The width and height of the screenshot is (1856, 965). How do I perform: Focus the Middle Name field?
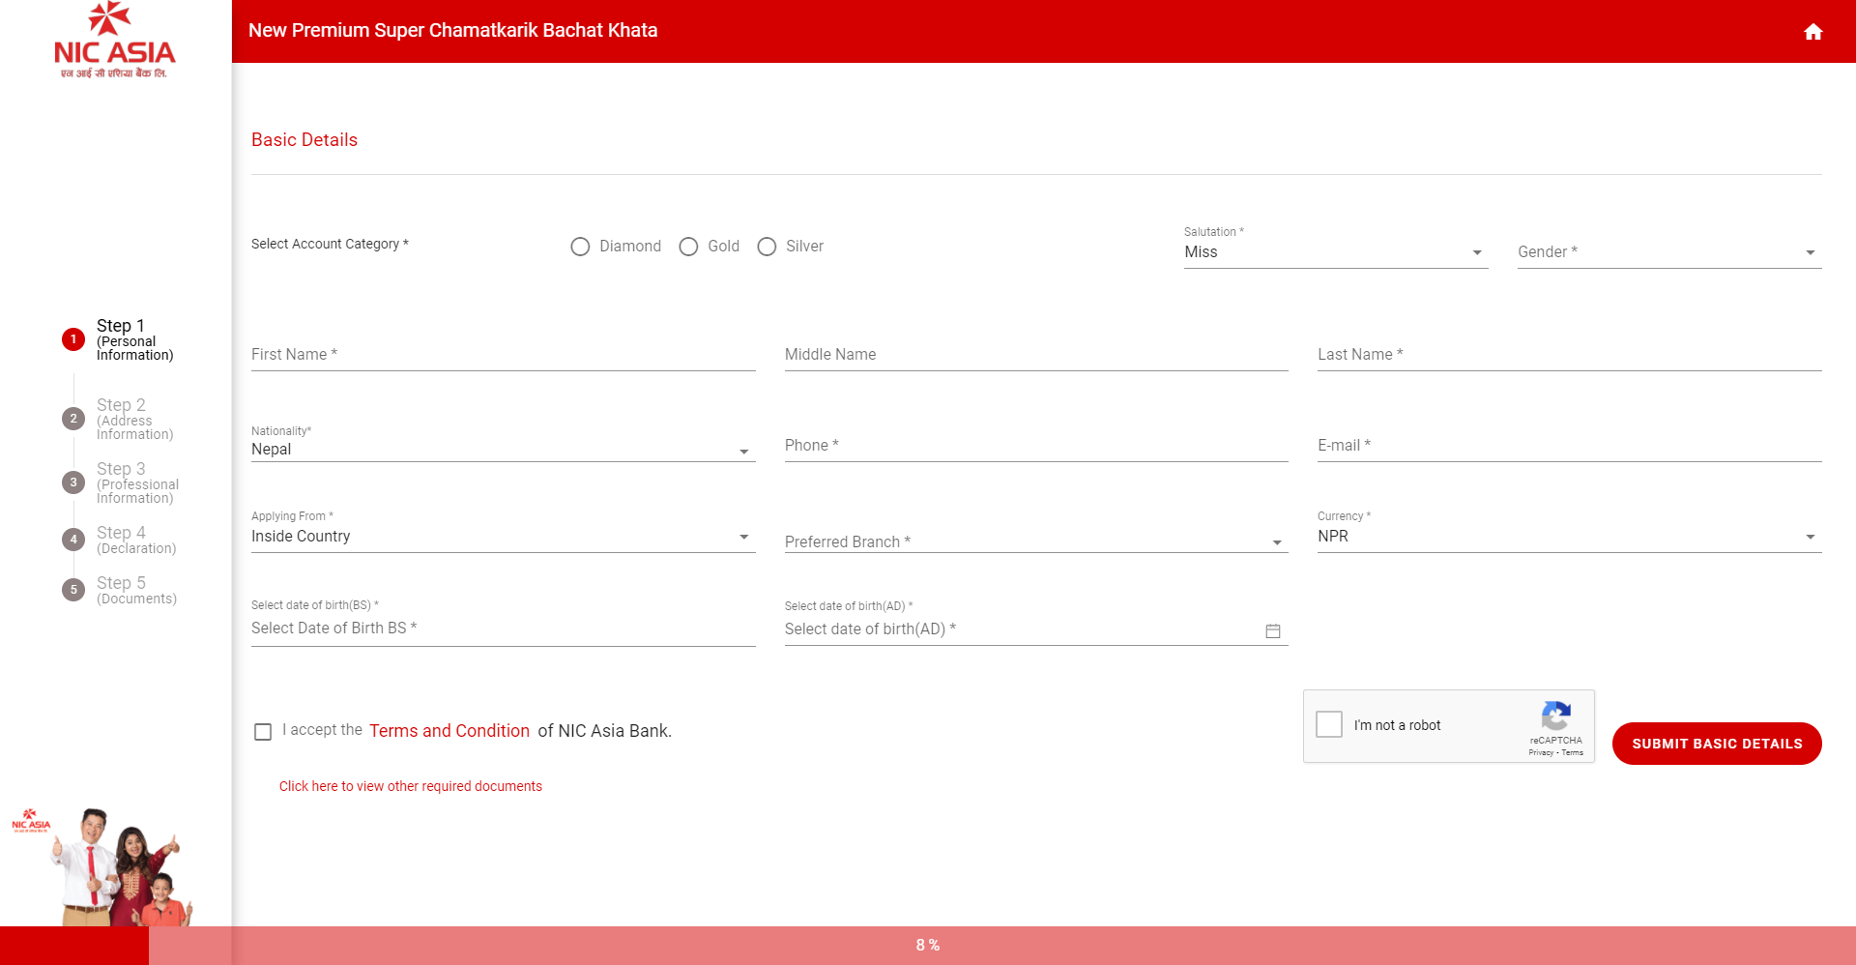click(1036, 354)
